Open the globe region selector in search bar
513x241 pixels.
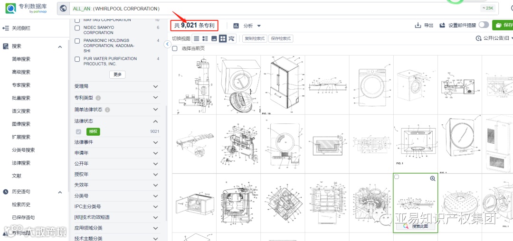click(63, 9)
